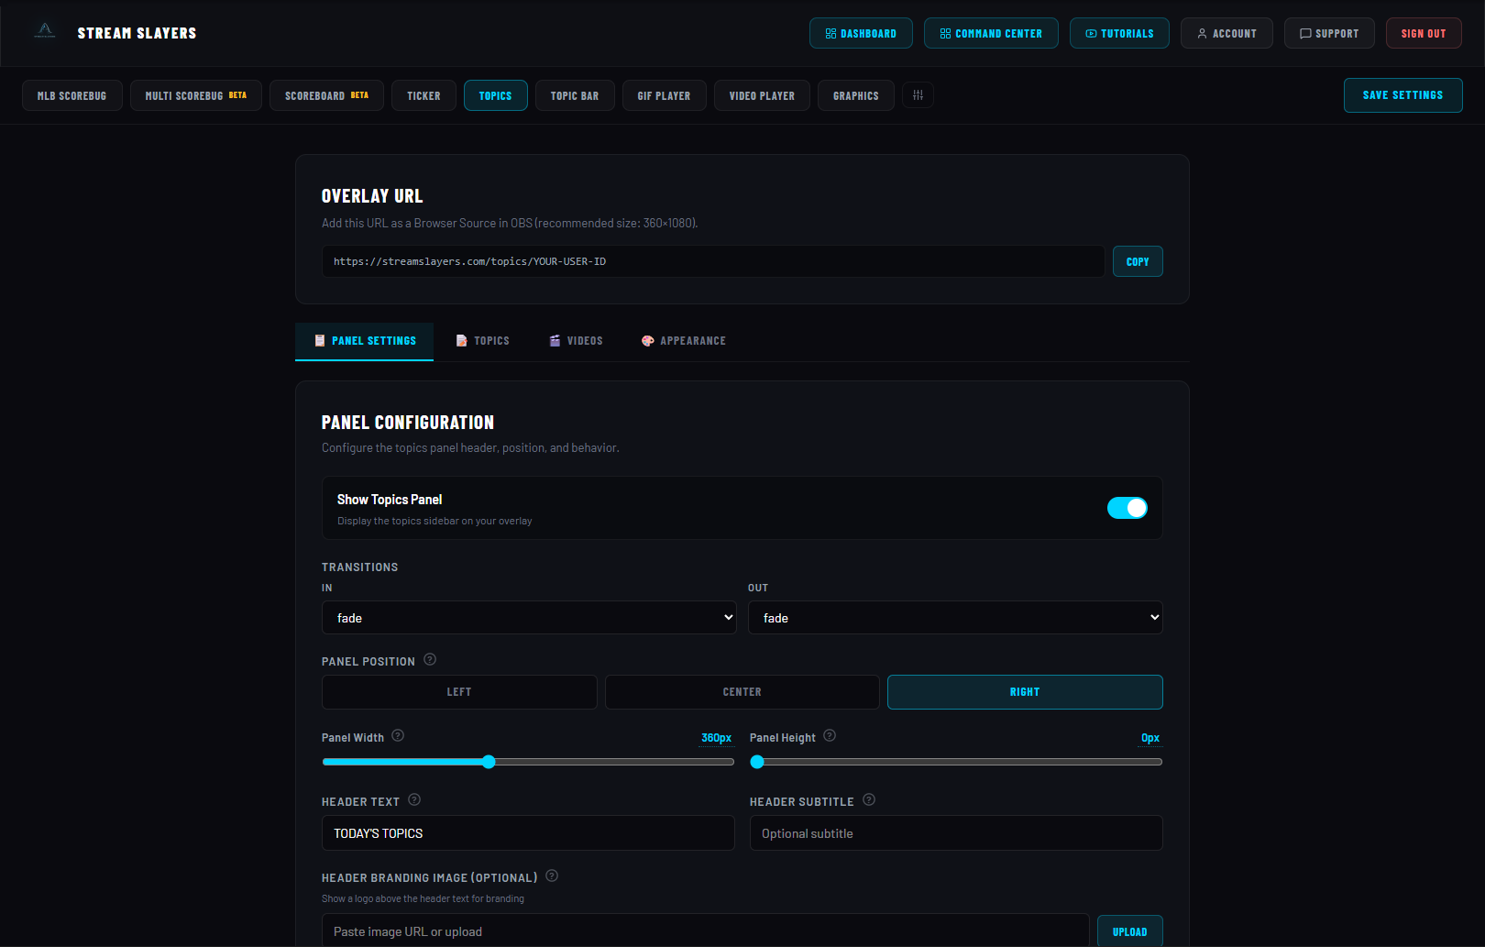Switch to the Graphics tab
Image resolution: width=1485 pixels, height=947 pixels.
click(x=856, y=95)
